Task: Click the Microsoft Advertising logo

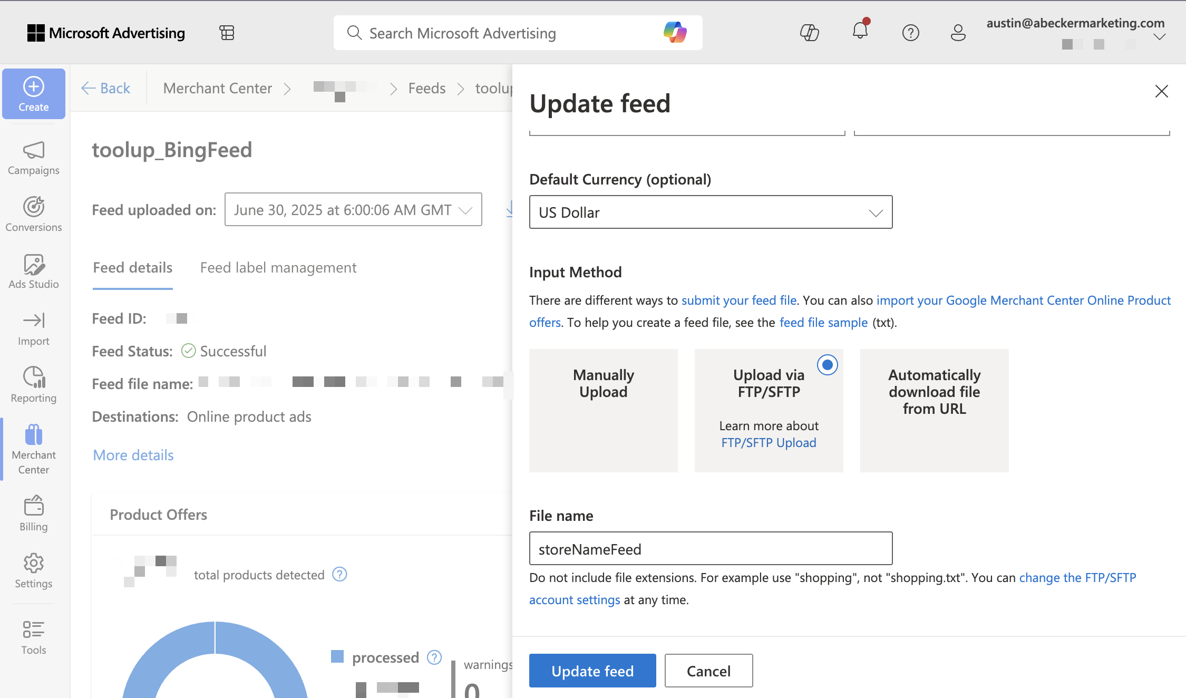Action: [x=106, y=33]
